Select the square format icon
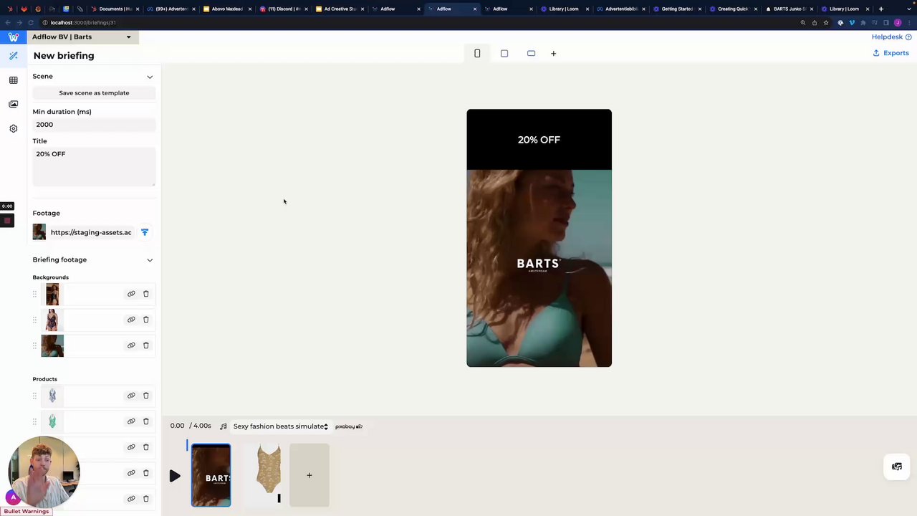The width and height of the screenshot is (917, 516). coord(504,53)
